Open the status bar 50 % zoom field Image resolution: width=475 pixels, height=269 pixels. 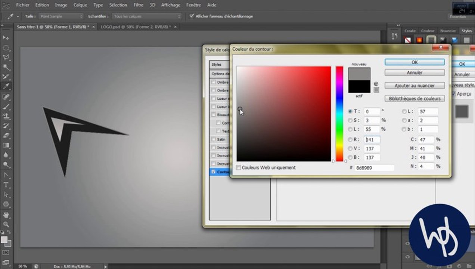(x=22, y=266)
